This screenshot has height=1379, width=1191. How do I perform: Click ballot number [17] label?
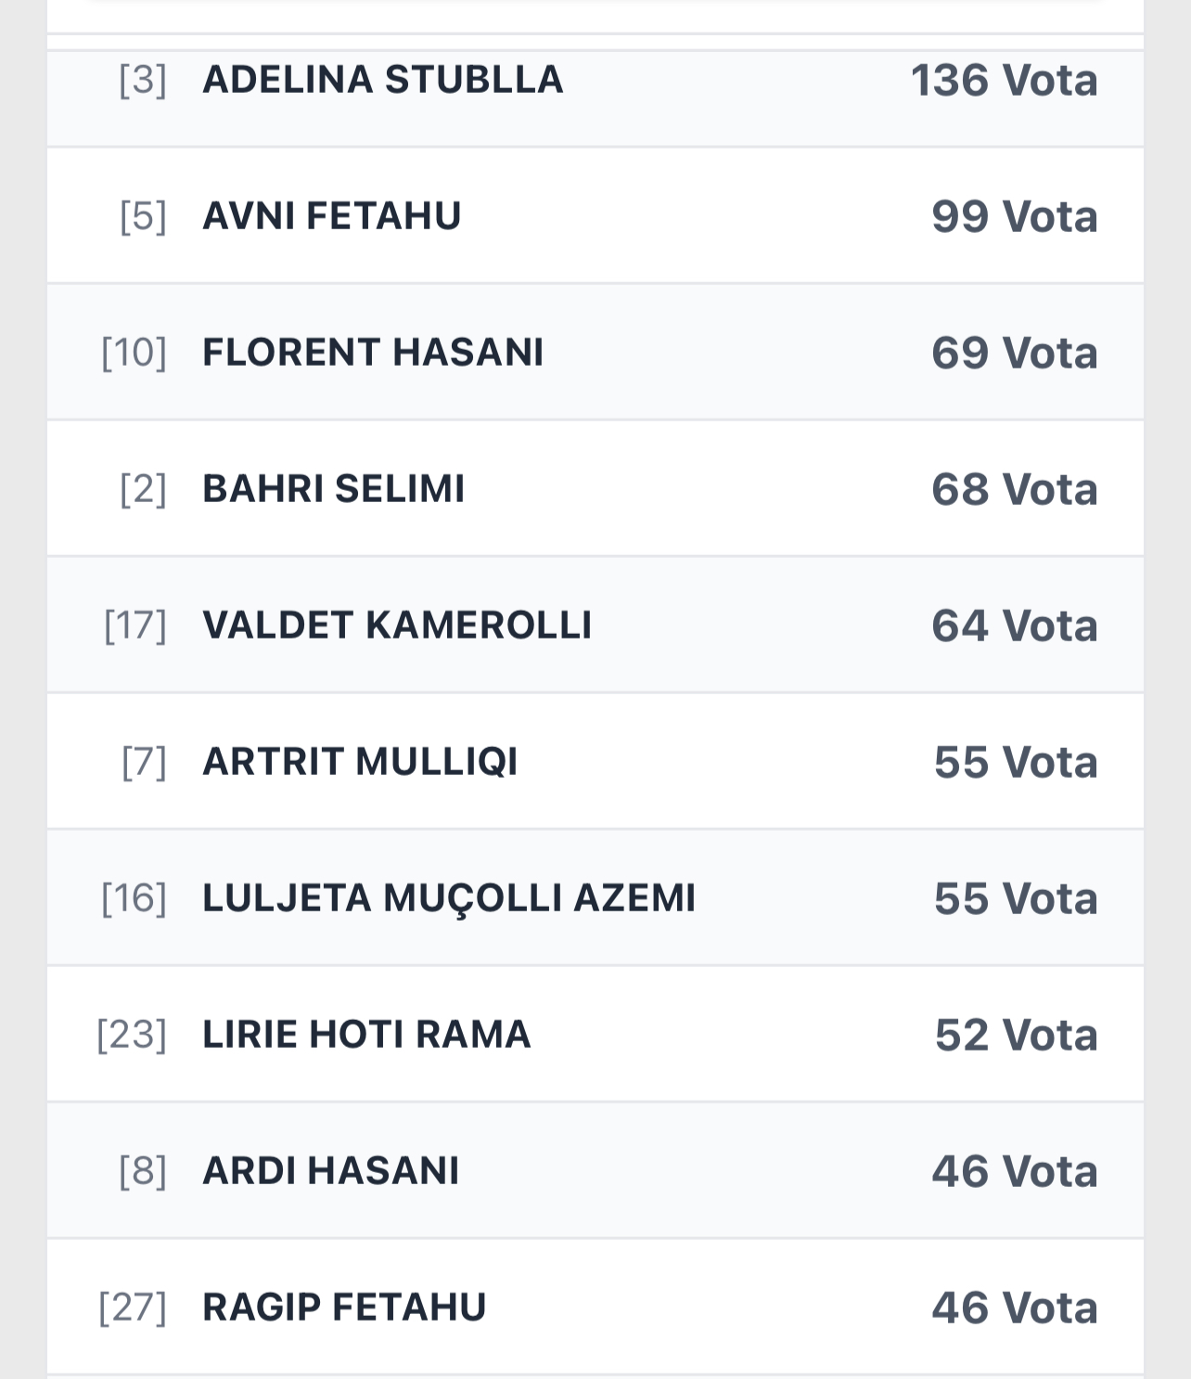tap(135, 625)
